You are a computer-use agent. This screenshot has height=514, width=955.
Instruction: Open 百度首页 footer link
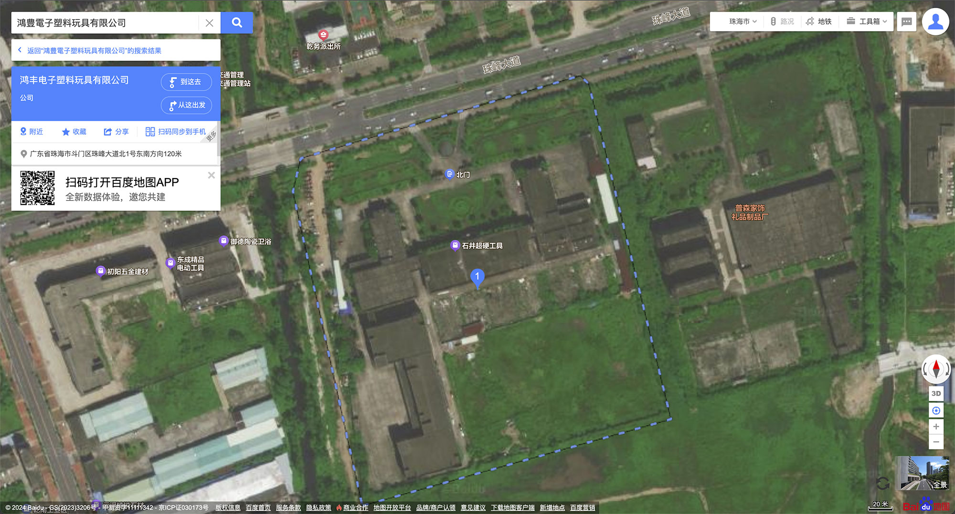click(x=258, y=507)
